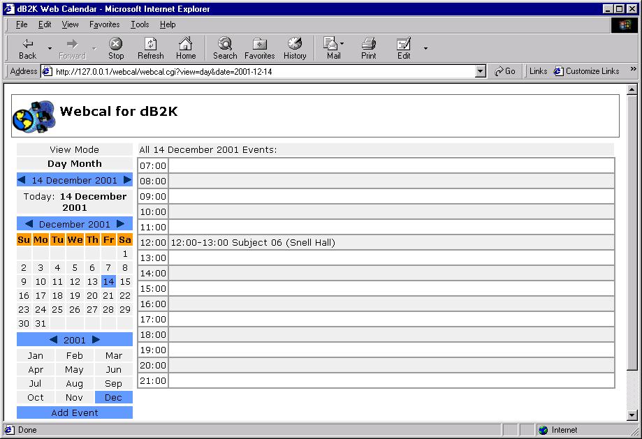The image size is (642, 439).
Task: Click the Refresh page icon
Action: tap(150, 48)
